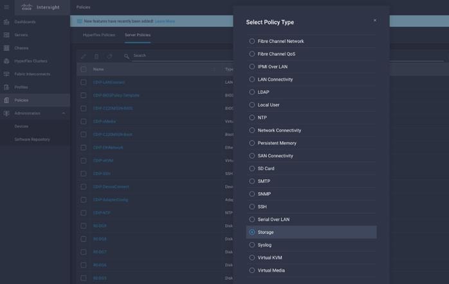The image size is (449, 284).
Task: Open the CDIP-LANConnect policy link
Action: click(x=109, y=82)
